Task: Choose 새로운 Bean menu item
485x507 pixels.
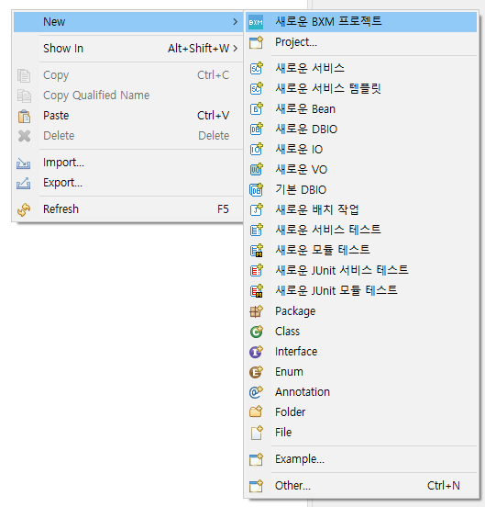Action: point(361,108)
